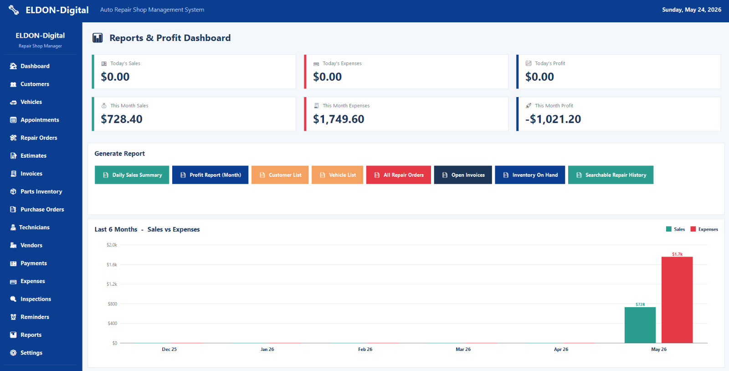Click the Parts Inventory box icon
The image size is (729, 371).
click(13, 191)
